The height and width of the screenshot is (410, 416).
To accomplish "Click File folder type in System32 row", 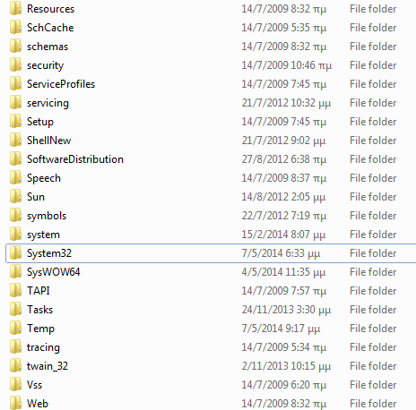I will [x=373, y=253].
